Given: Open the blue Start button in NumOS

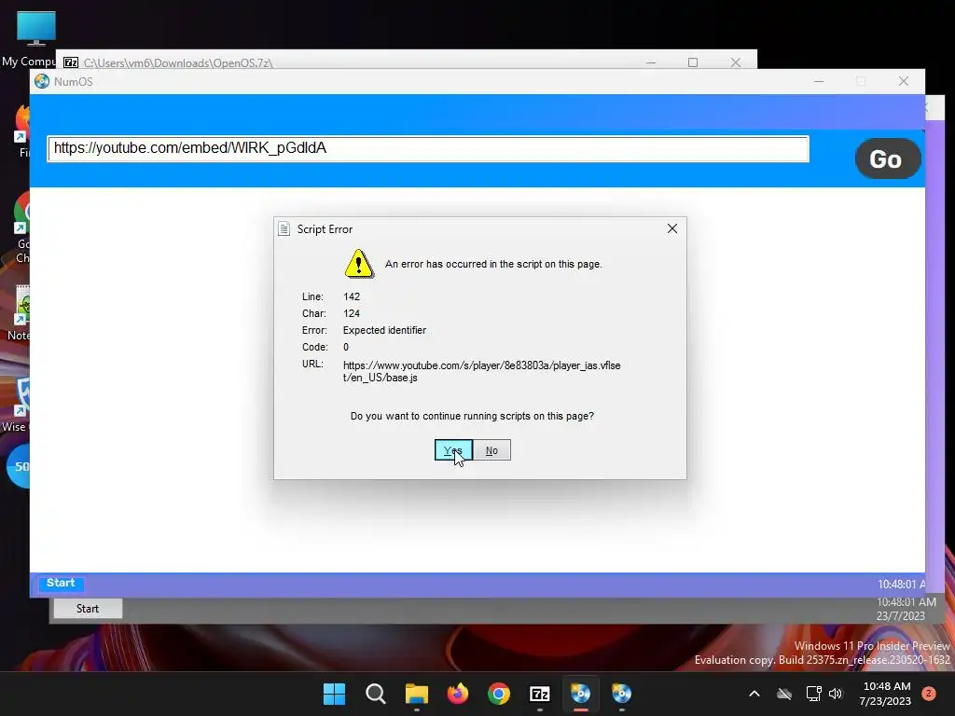Looking at the screenshot, I should pyautogui.click(x=61, y=584).
